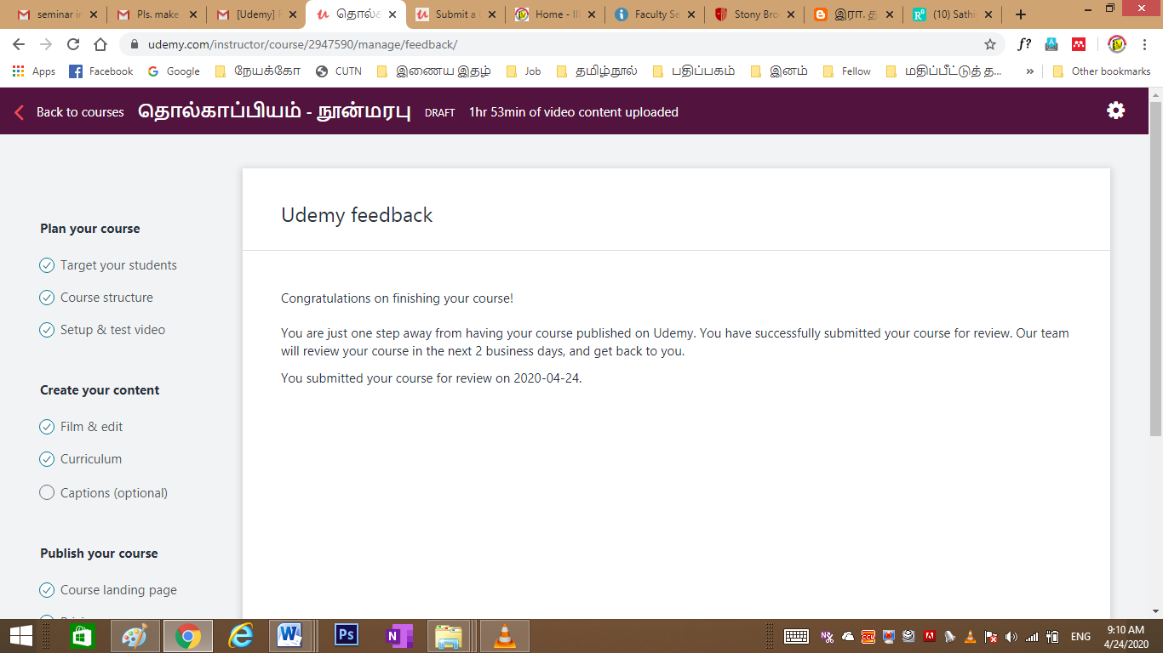Toggle the Captions (optional) circle
This screenshot has width=1163, height=653.
click(47, 492)
